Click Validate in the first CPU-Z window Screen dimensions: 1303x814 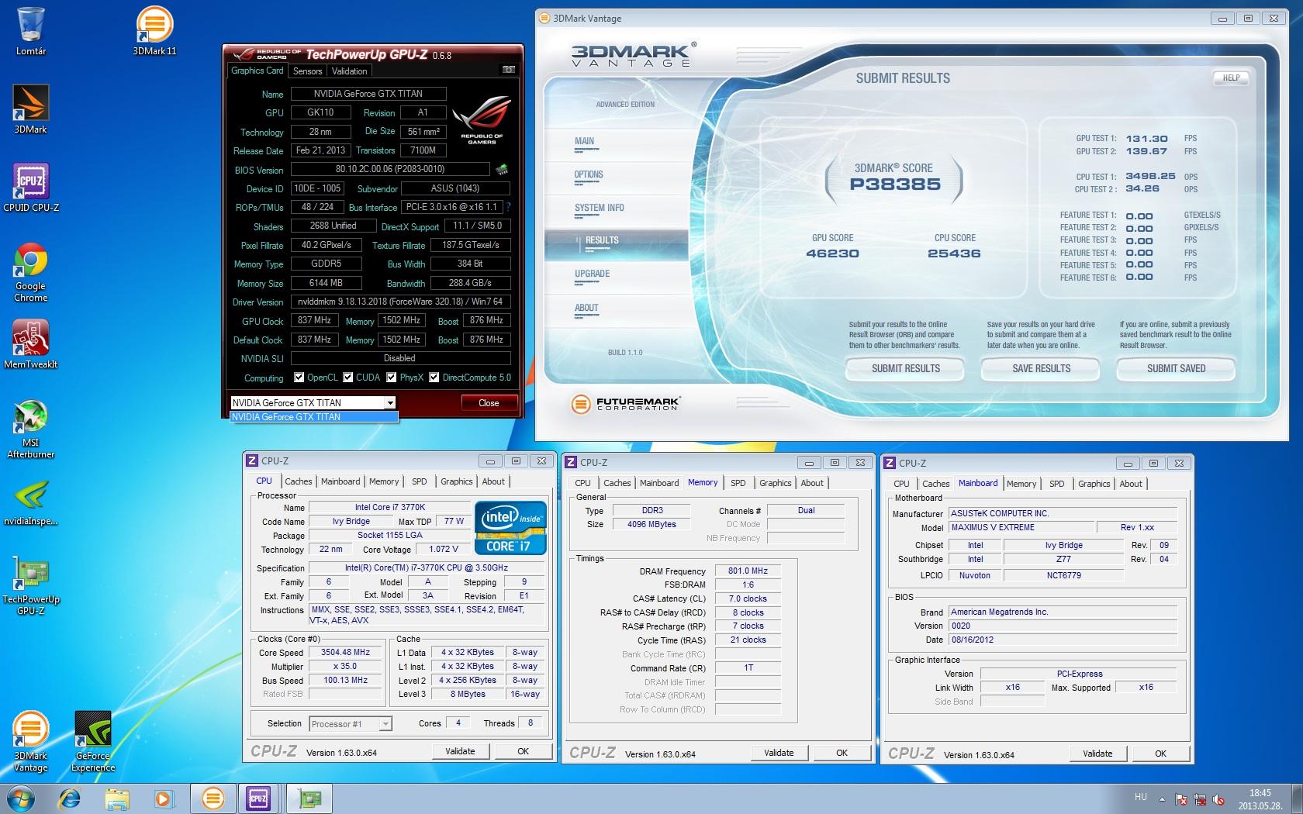click(x=460, y=751)
